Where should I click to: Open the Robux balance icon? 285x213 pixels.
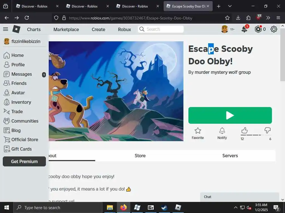click(258, 29)
